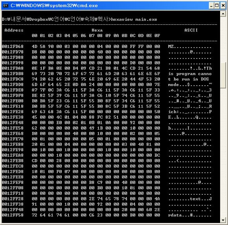228x225 pixels.
Task: Select address 0012FE18
Action: 13,106
